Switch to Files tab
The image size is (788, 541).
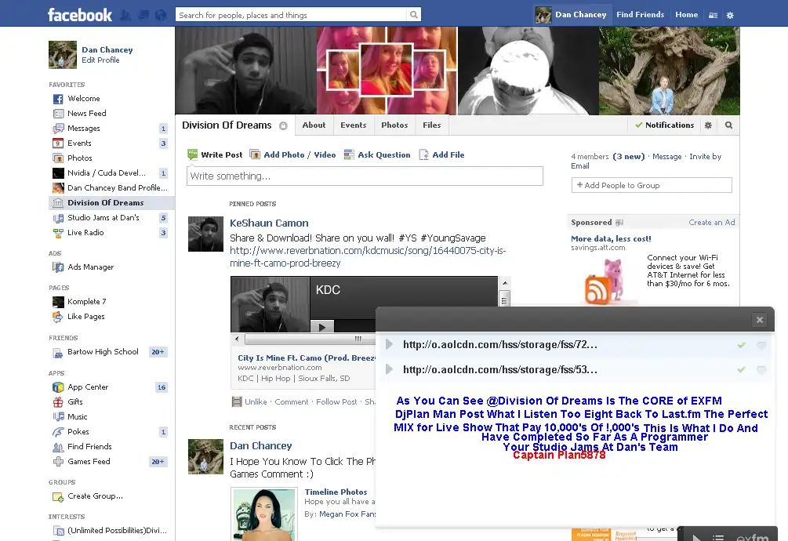[x=432, y=125]
